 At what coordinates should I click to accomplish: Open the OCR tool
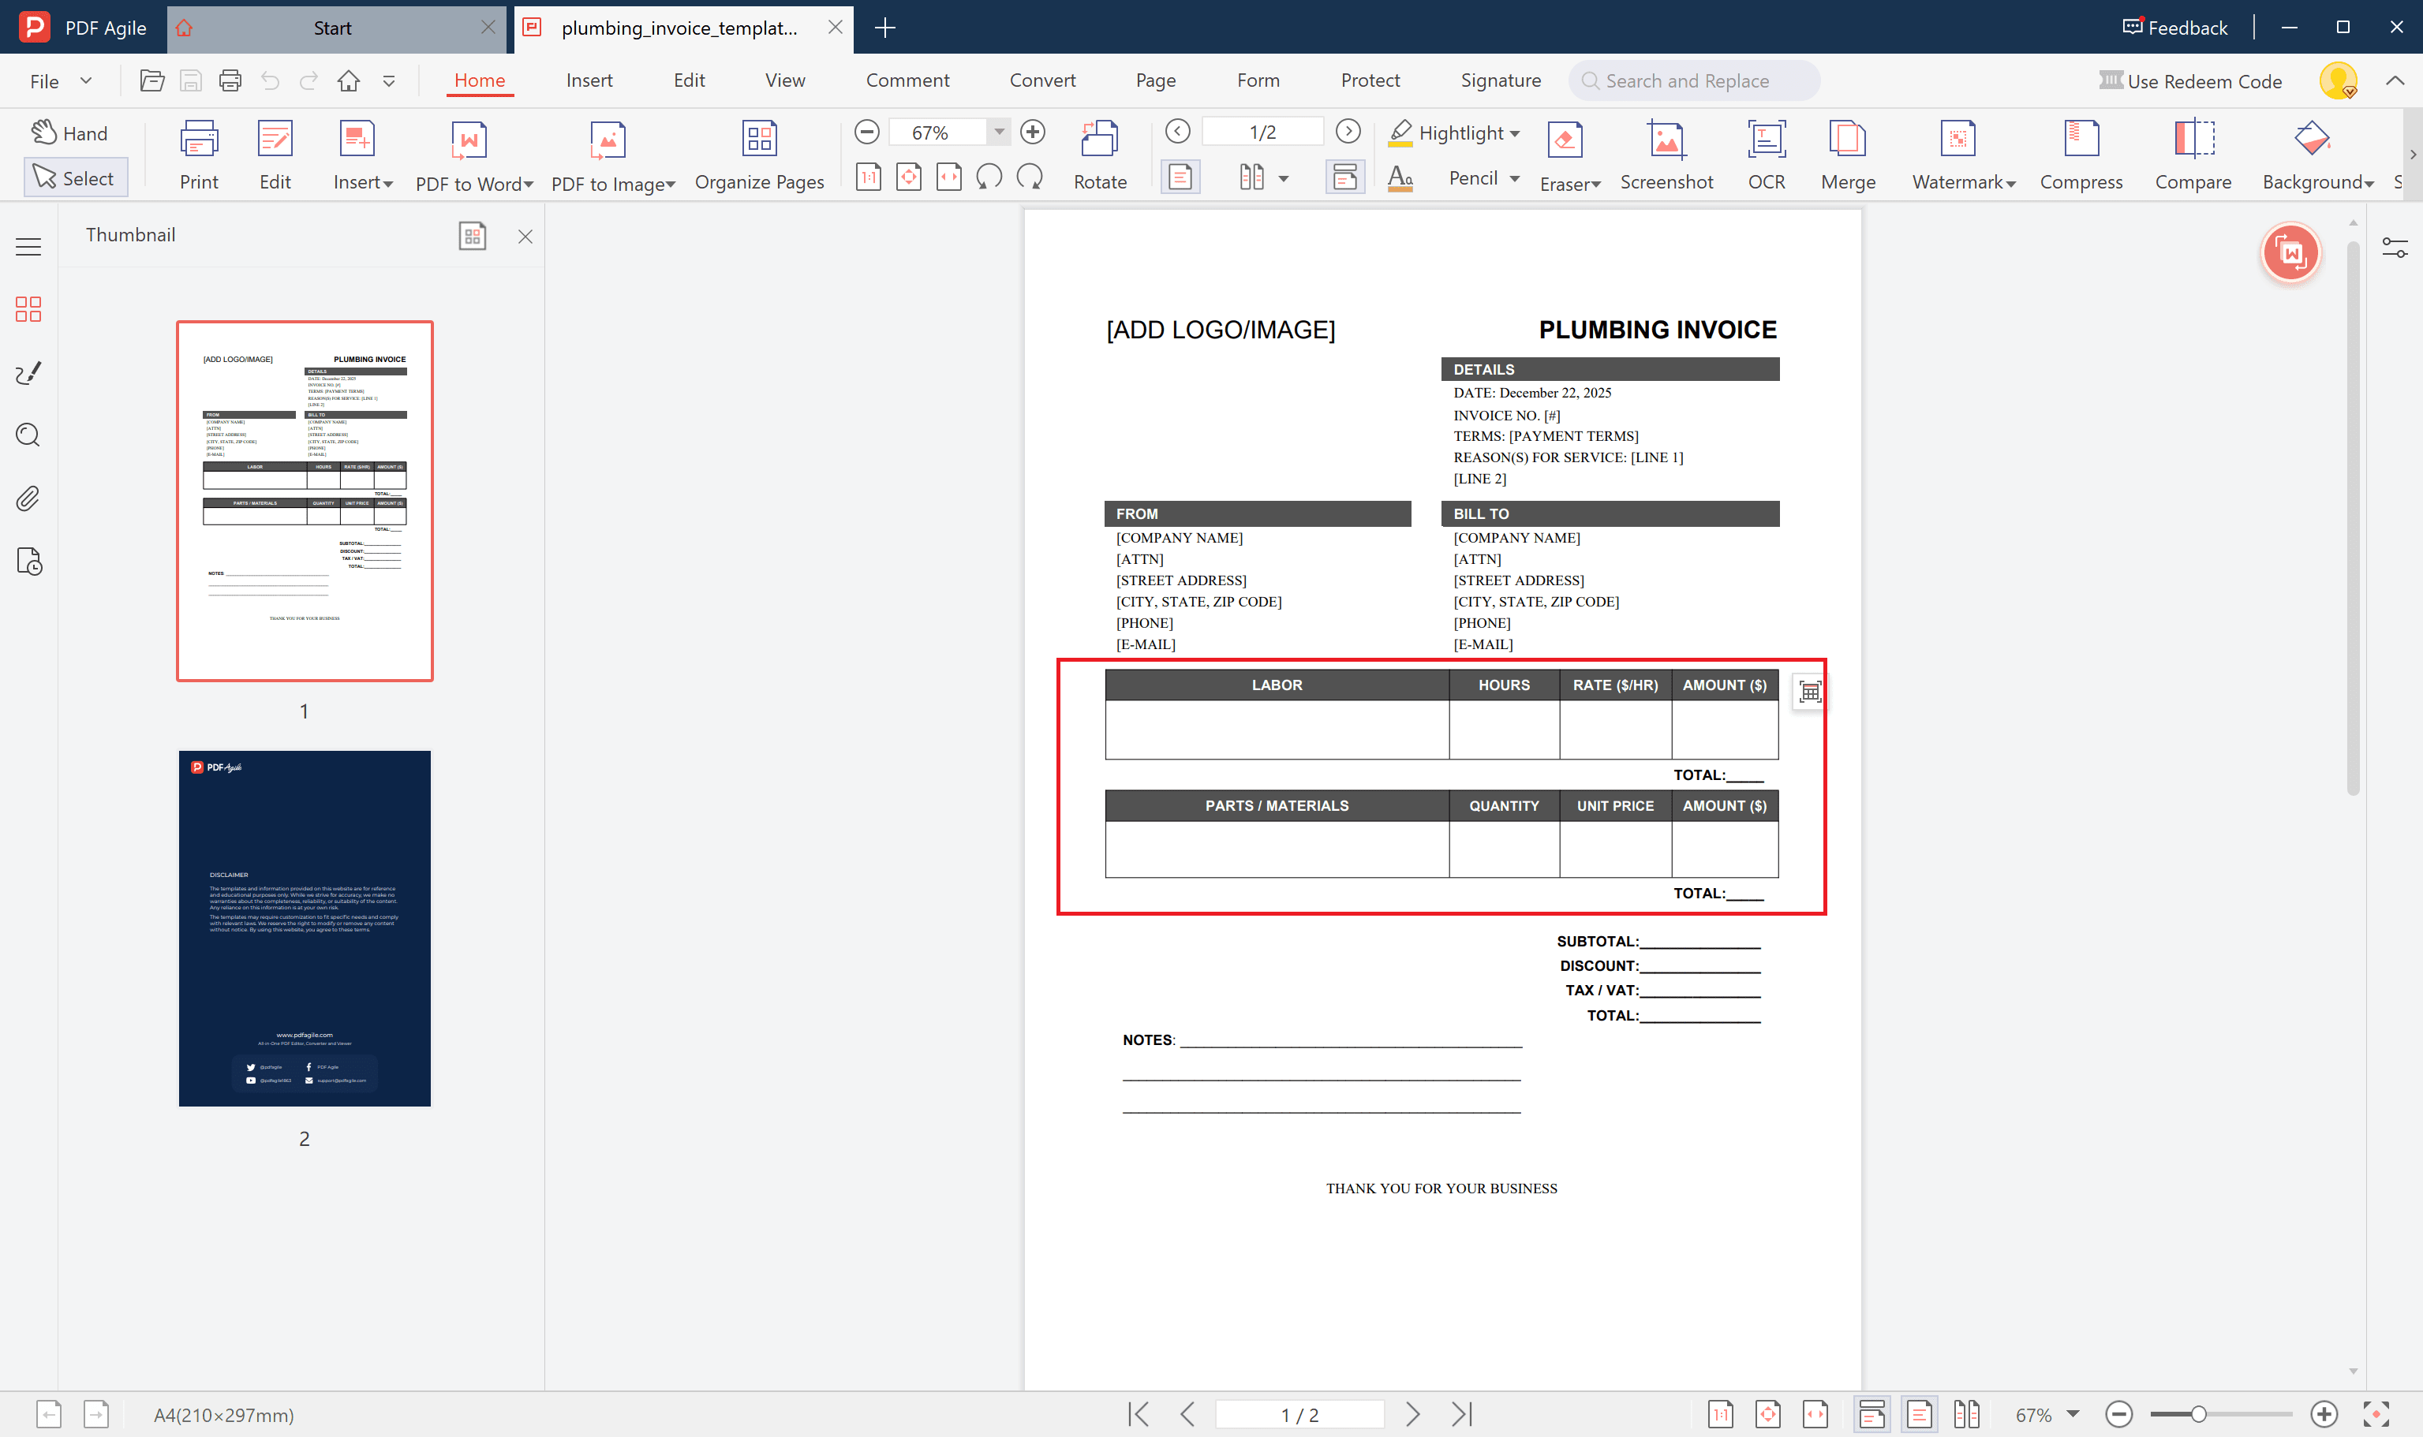coord(1766,153)
